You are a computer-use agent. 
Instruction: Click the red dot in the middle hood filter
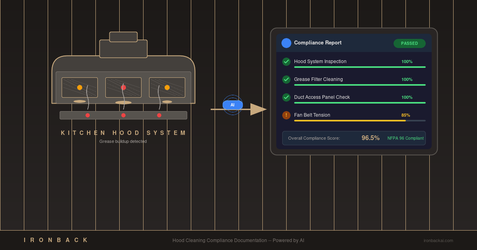(x=123, y=87)
